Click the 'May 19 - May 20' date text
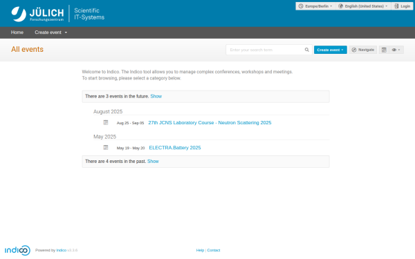 pos(131,148)
